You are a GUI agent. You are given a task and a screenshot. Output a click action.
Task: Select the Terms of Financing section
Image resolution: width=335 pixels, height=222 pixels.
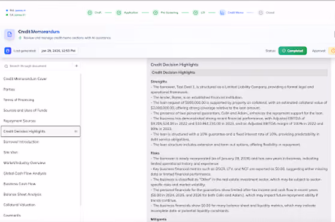pos(19,100)
